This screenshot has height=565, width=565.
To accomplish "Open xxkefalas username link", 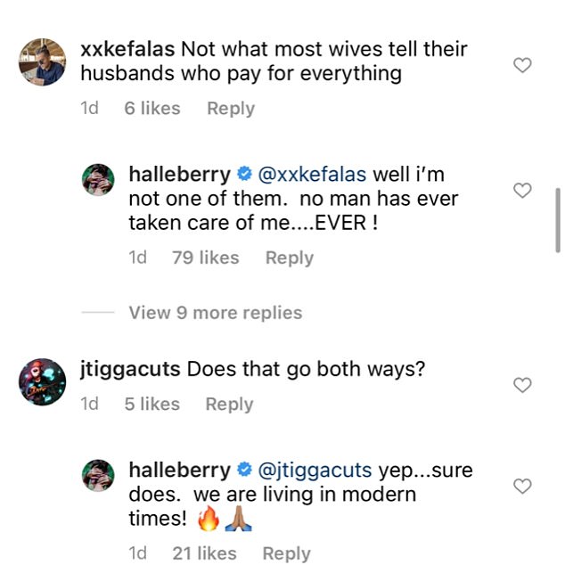I will pos(127,49).
